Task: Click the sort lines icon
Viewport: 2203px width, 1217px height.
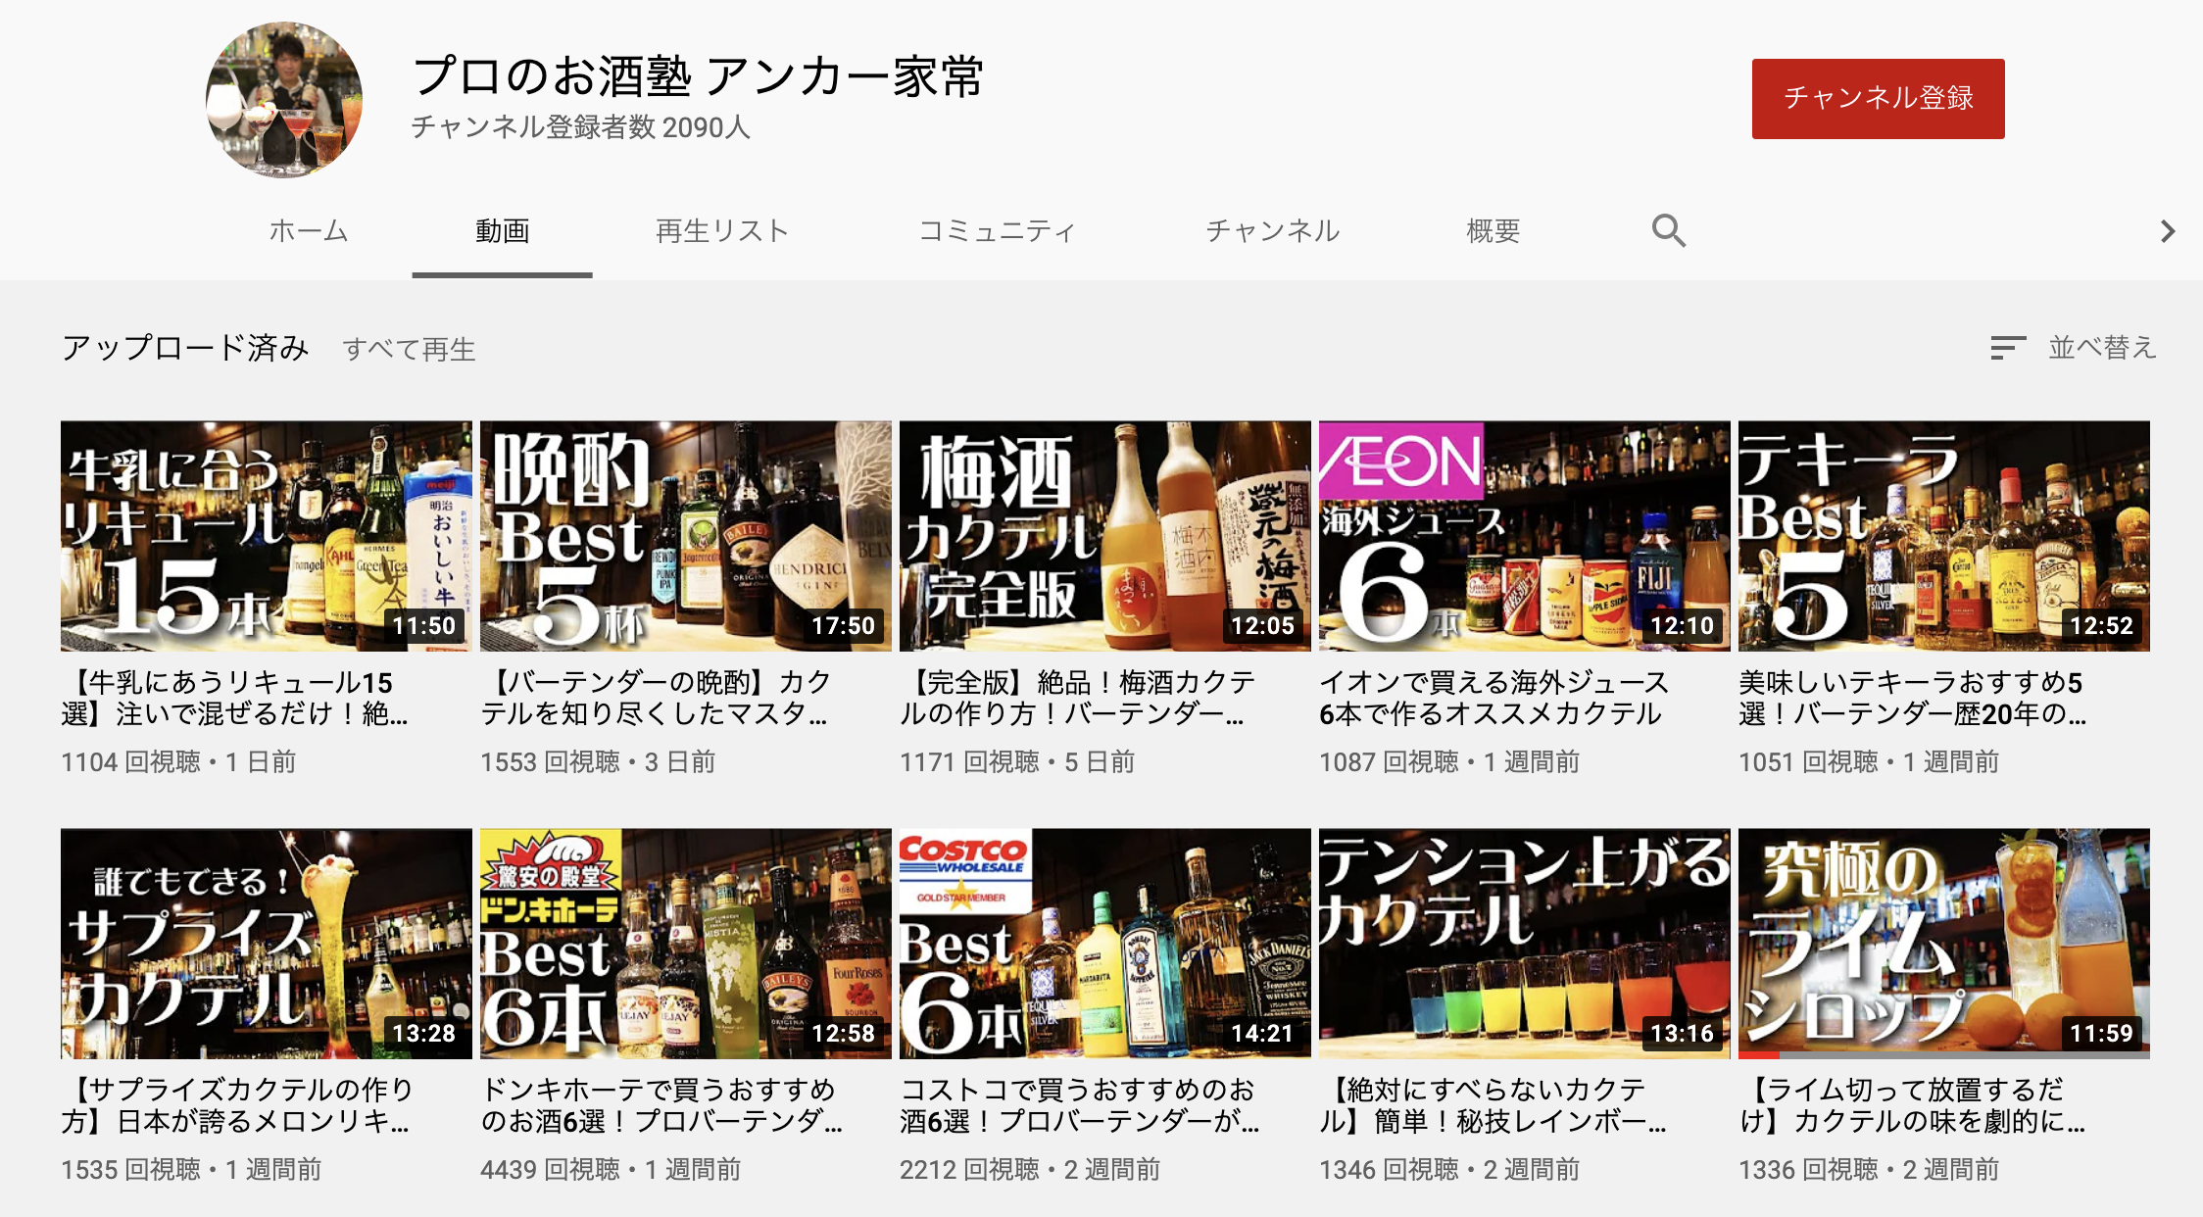Action: coord(2007,348)
